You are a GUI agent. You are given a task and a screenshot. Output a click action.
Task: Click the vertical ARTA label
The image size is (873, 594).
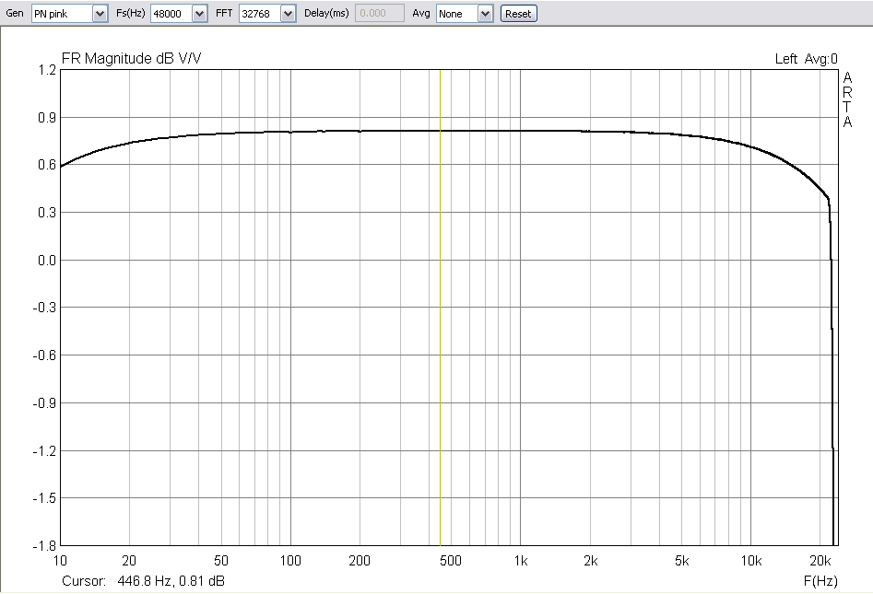coord(847,99)
